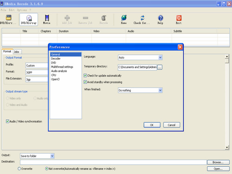
Task: Open the Movie filmstrip icon
Action: 47,18
